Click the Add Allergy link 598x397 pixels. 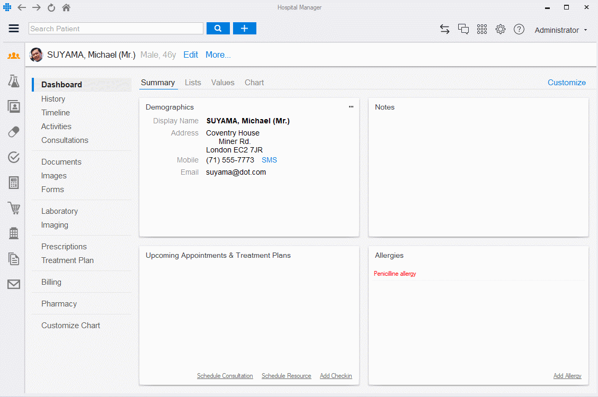tap(567, 376)
